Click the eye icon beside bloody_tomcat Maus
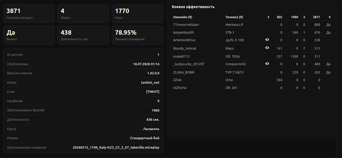Image resolution: width=342 pixels, height=158 pixels. [267, 48]
